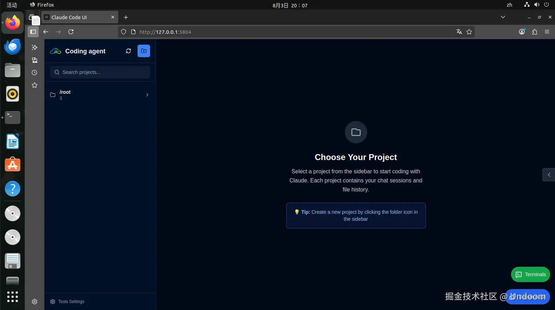Screen dimensions: 555x310
Task: Show applications grid in the dock
Action: point(13,297)
